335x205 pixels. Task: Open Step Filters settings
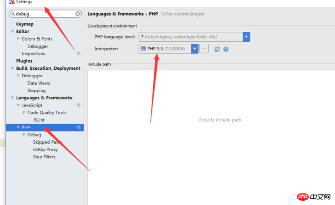44,157
